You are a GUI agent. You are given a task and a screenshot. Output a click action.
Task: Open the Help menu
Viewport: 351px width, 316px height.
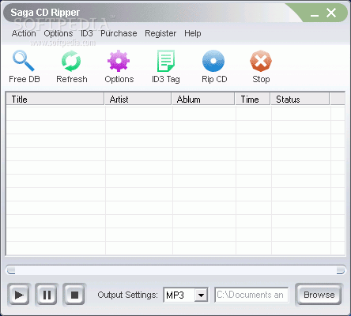(193, 33)
